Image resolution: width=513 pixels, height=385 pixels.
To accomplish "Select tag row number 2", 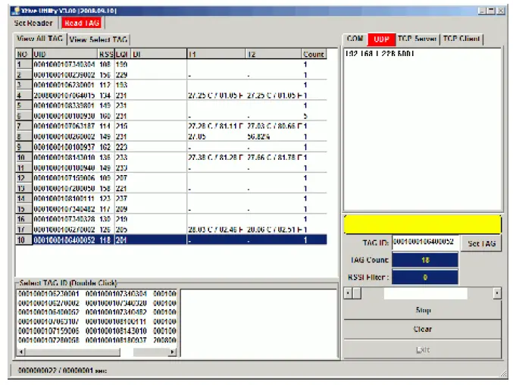I will click(171, 74).
